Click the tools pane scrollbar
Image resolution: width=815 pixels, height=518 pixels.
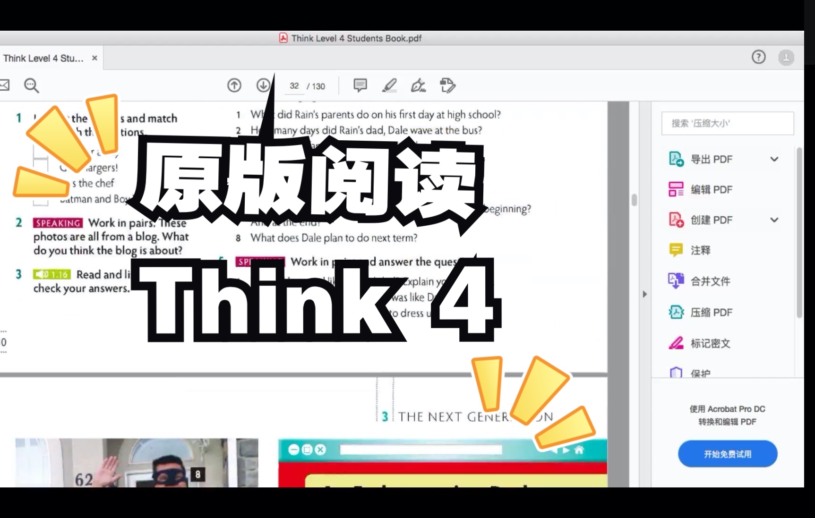point(799,232)
